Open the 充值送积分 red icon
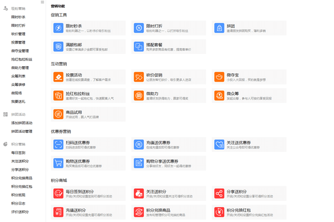The height and width of the screenshot is (222, 334). click(58, 212)
